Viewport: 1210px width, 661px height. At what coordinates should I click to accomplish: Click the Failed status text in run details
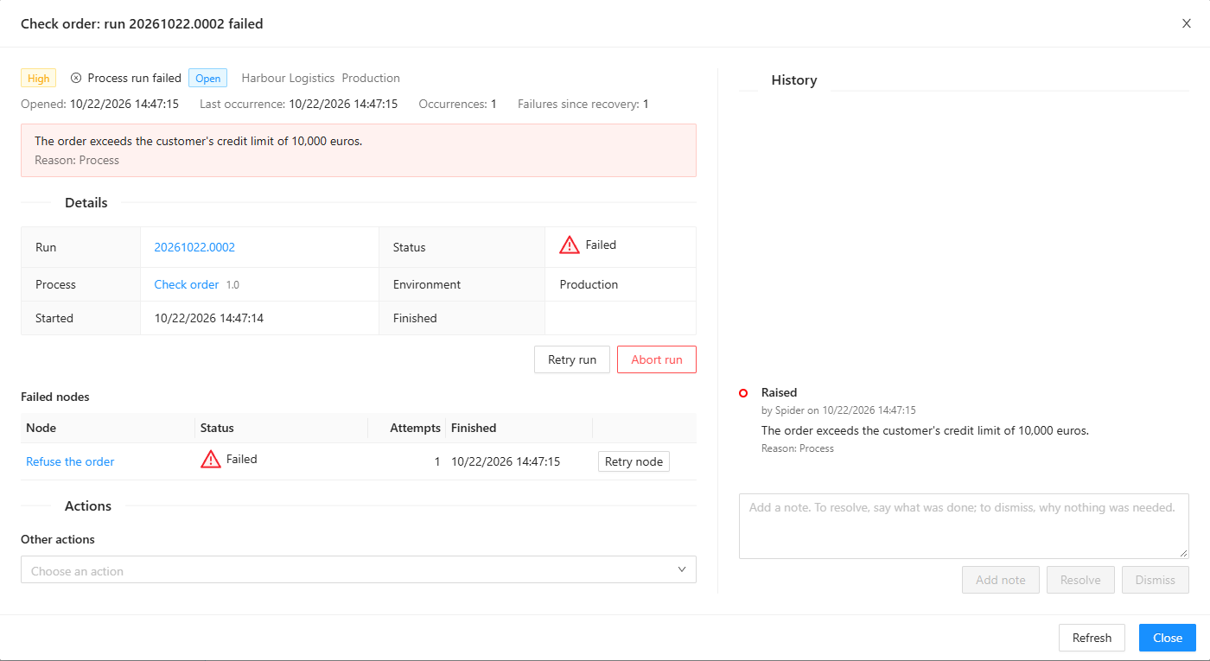click(x=601, y=245)
